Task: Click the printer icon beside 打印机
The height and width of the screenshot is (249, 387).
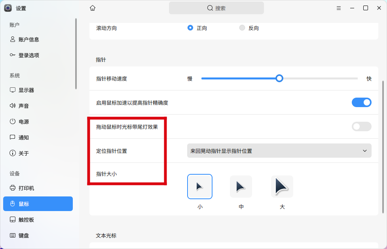Action: point(13,188)
